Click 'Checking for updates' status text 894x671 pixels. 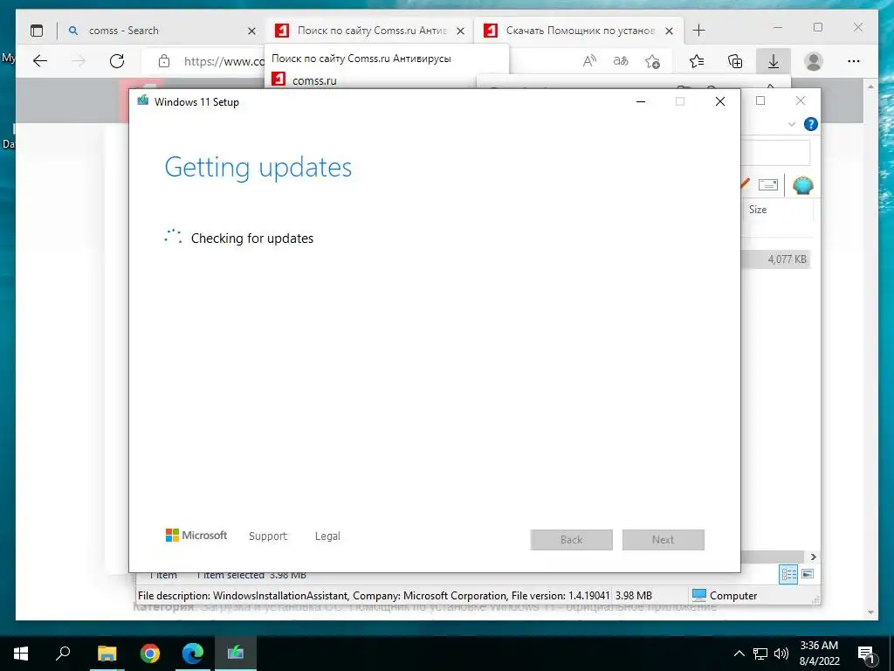tap(252, 238)
